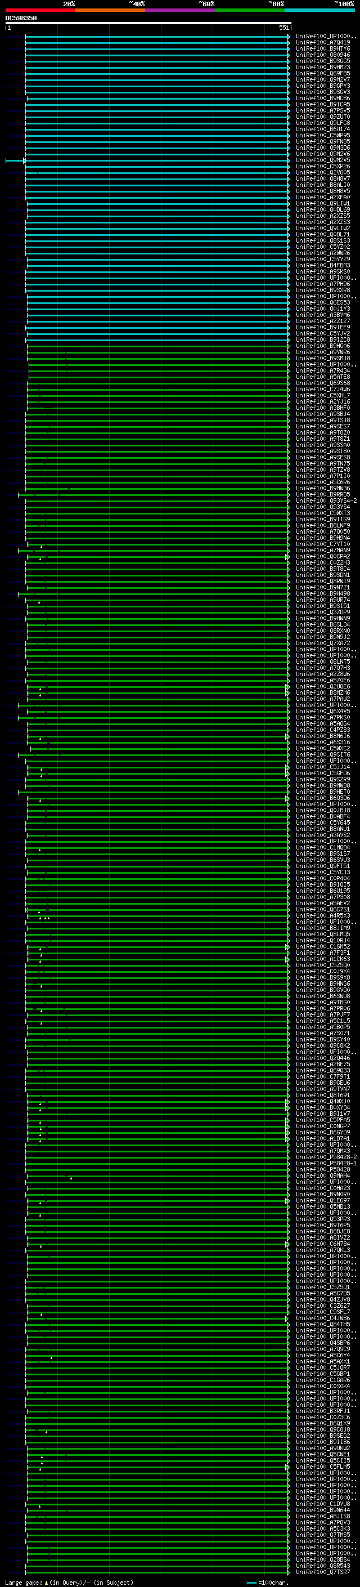Click the green ~80% identity color segment
360x1587 pixels.
[250, 10]
